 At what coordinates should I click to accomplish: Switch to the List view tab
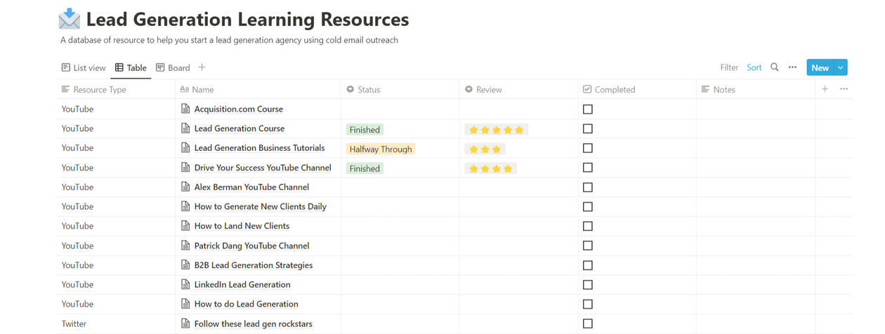click(84, 68)
